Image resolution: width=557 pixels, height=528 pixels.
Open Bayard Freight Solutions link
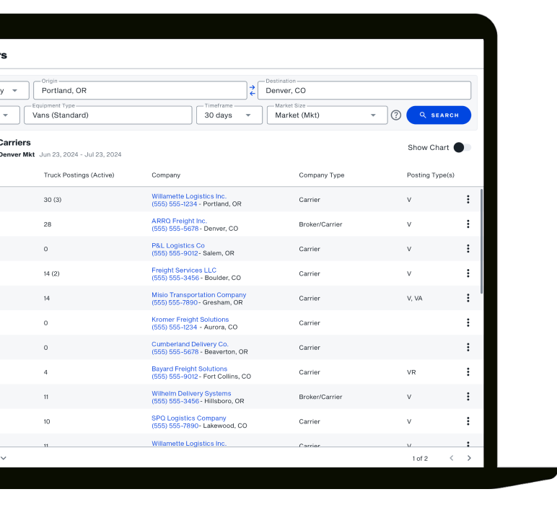(189, 369)
